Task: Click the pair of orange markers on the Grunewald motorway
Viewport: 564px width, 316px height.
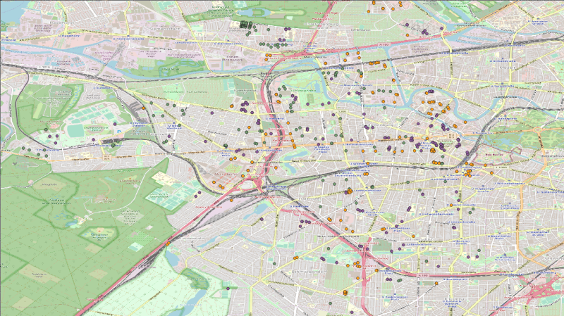Action: [168, 244]
